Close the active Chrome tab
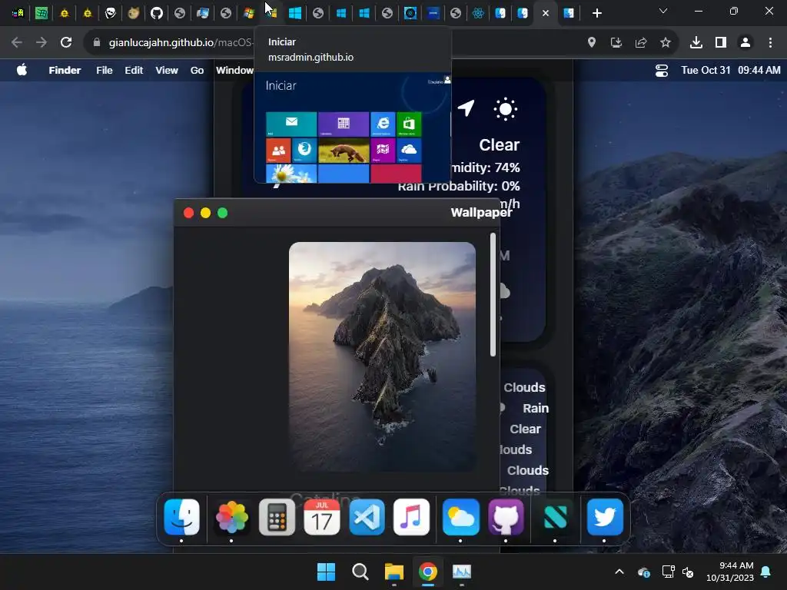Screen dimensions: 787x590 click(546, 13)
